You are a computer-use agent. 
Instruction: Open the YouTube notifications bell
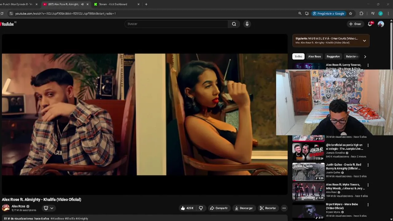(370, 24)
